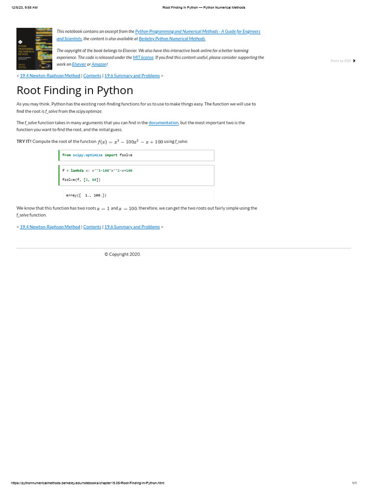Click the Root Finding in Python heading
Image resolution: width=368 pixels, height=491 pixels.
click(x=75, y=91)
